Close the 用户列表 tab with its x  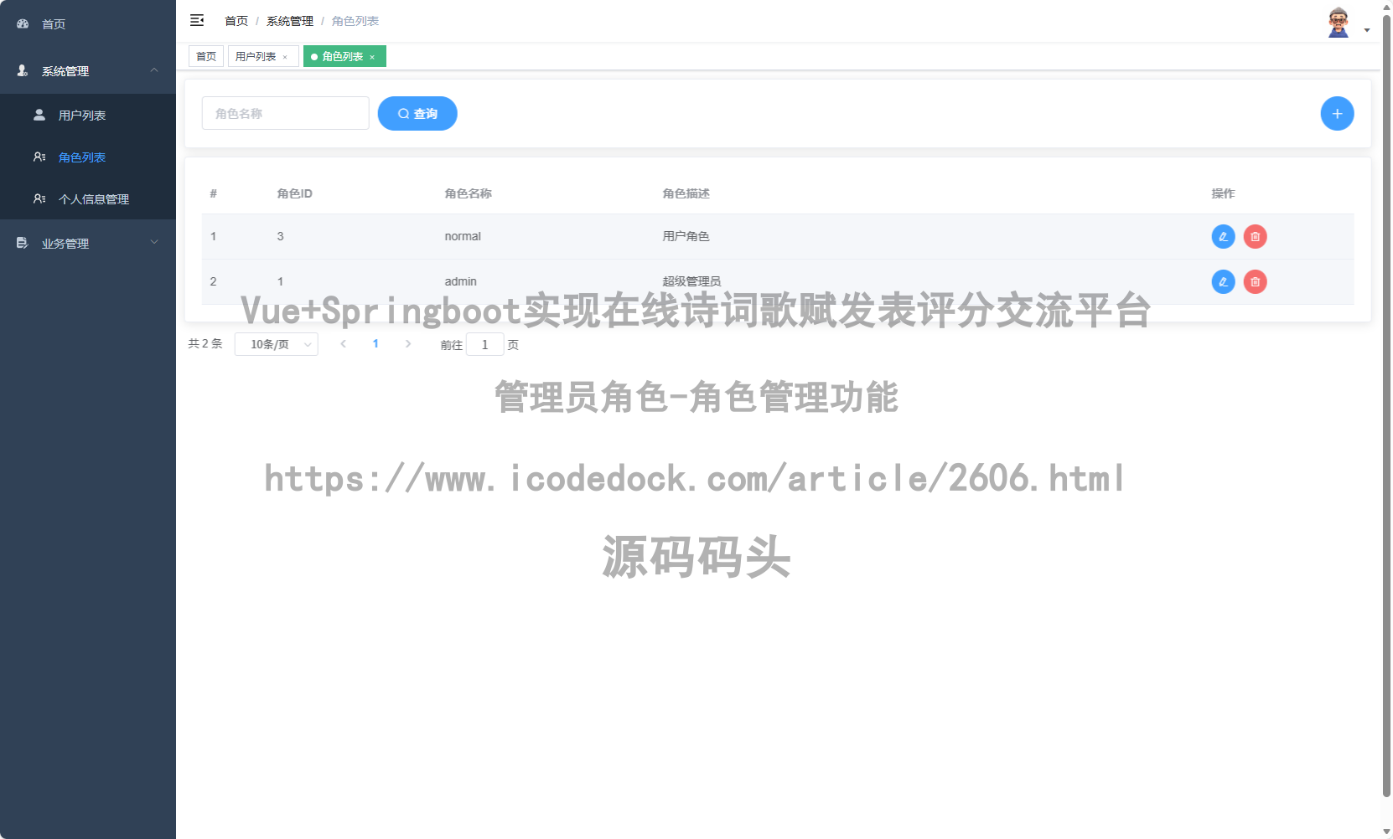click(x=287, y=56)
